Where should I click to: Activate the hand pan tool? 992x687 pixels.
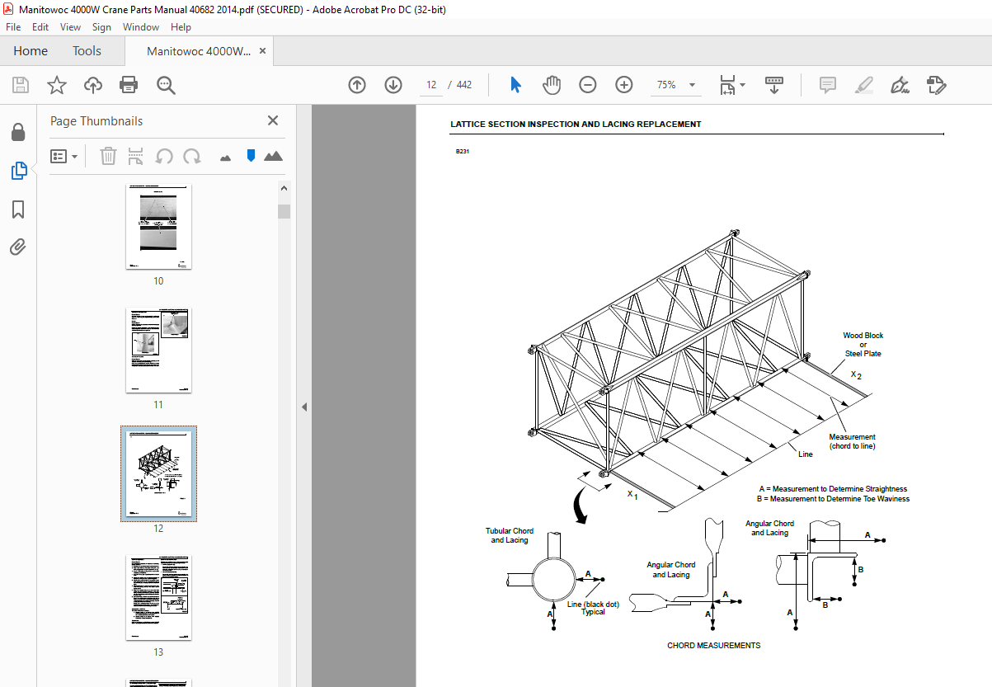point(552,85)
